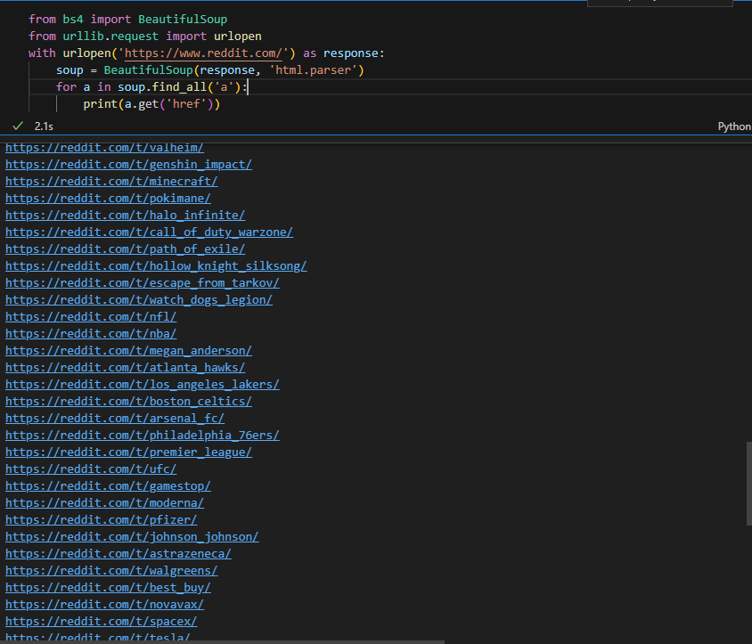
Task: Open the best_buy link
Action: point(108,587)
